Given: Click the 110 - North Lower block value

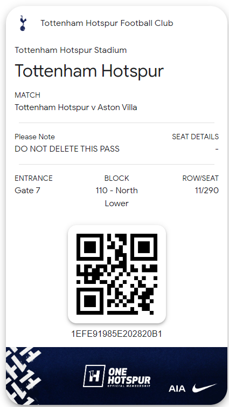Looking at the screenshot, I should [x=117, y=196].
